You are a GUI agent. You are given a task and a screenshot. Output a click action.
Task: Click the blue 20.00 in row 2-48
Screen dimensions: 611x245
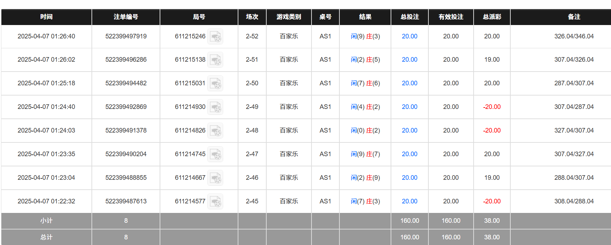[x=409, y=130]
